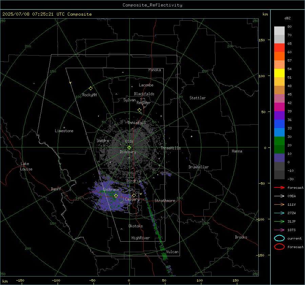Click the Drumheller label
305x285 pixels.
(x=199, y=167)
